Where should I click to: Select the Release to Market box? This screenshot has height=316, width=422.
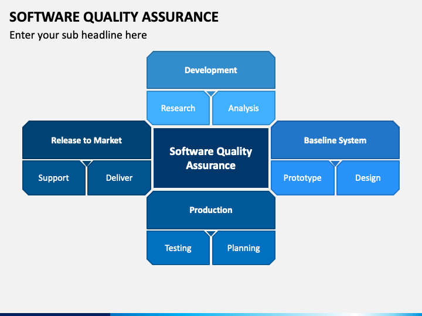click(x=87, y=140)
